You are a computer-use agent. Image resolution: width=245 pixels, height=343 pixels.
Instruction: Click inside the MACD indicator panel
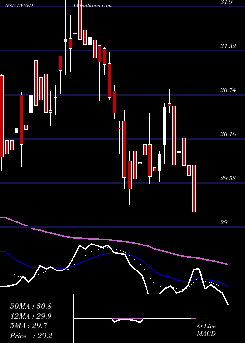pos(135,318)
